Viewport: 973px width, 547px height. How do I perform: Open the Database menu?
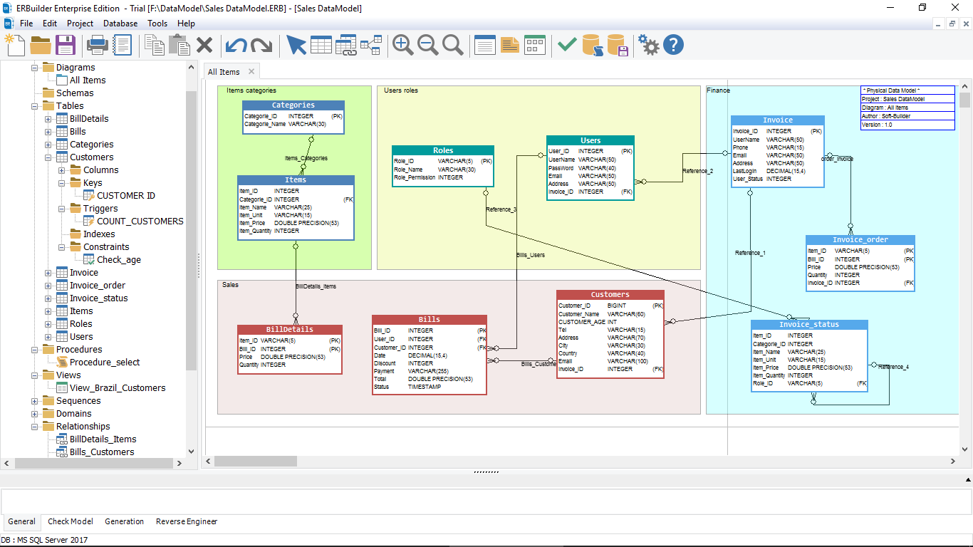[x=120, y=23]
